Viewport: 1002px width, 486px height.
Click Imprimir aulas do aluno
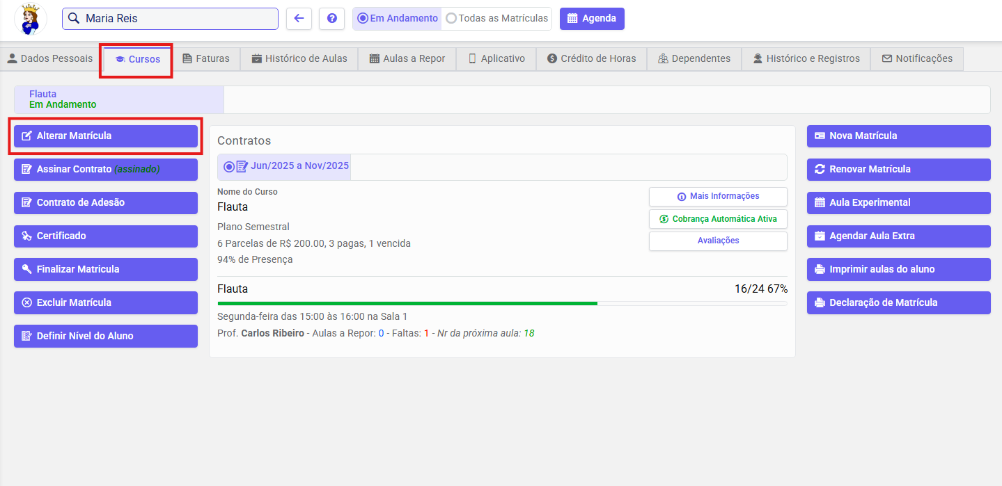tap(898, 269)
